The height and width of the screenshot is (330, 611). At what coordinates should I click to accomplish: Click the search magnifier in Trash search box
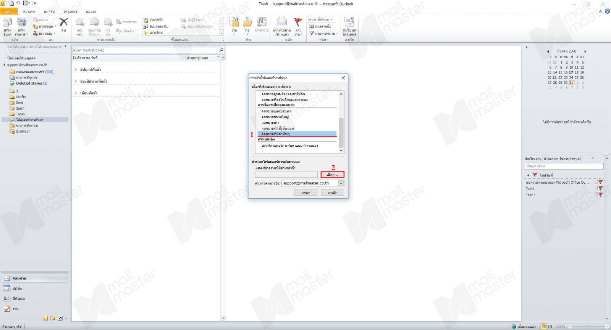point(221,50)
